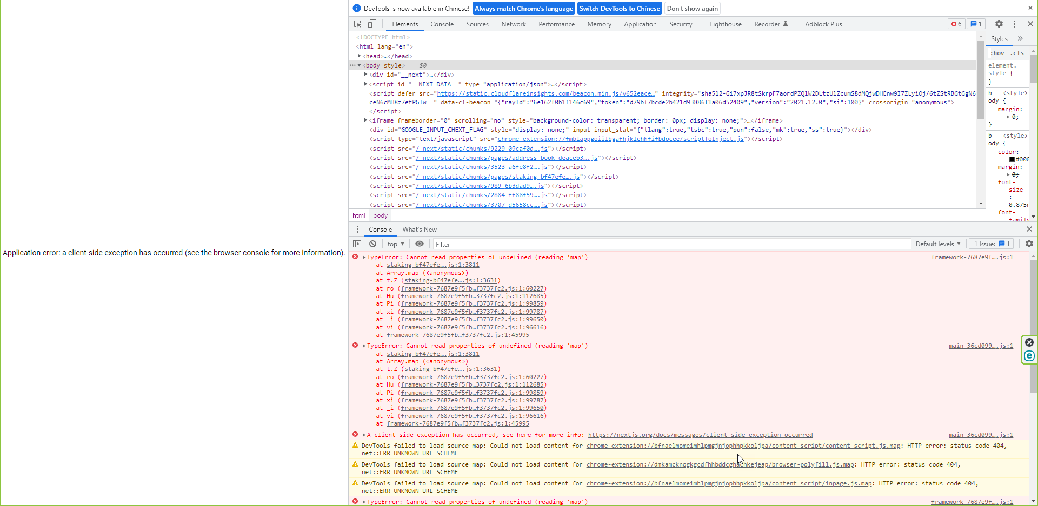The width and height of the screenshot is (1038, 506).
Task: Click into the console Filter field
Action: pos(671,244)
